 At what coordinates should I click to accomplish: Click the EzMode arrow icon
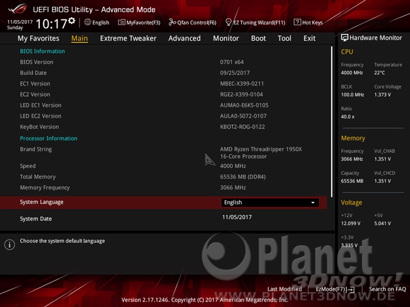(x=351, y=289)
